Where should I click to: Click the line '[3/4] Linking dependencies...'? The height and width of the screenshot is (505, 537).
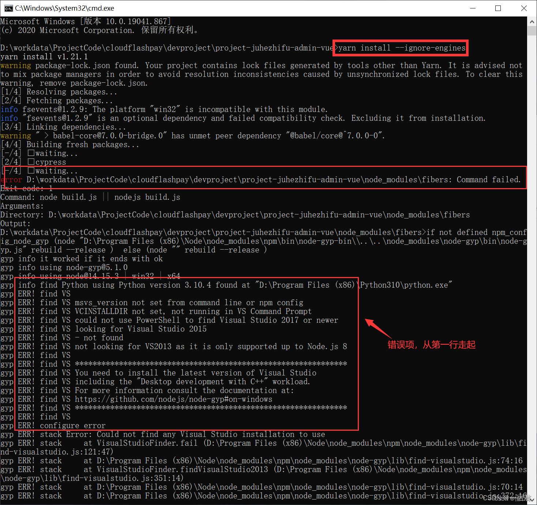(x=63, y=127)
